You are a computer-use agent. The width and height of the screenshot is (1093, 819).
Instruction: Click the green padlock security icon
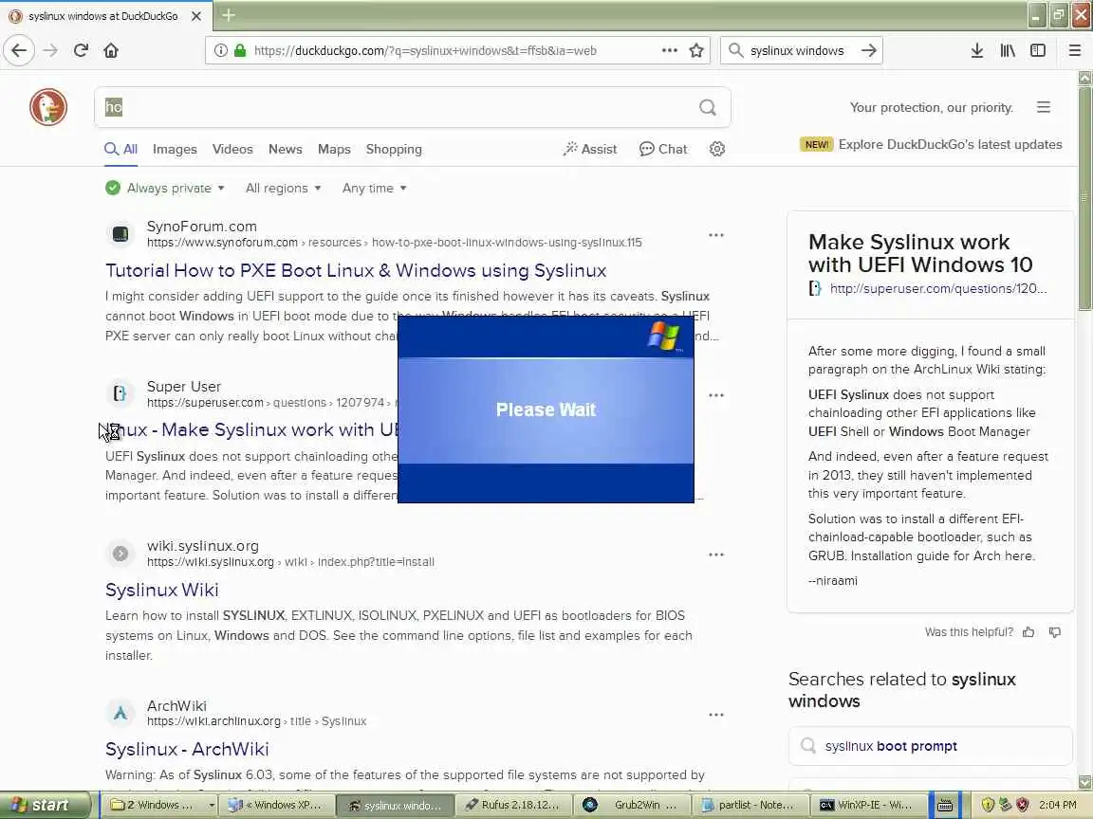click(240, 50)
